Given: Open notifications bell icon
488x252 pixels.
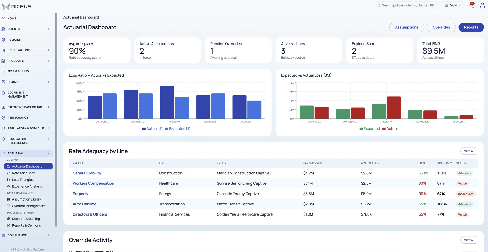Looking at the screenshot, I should click(471, 5).
